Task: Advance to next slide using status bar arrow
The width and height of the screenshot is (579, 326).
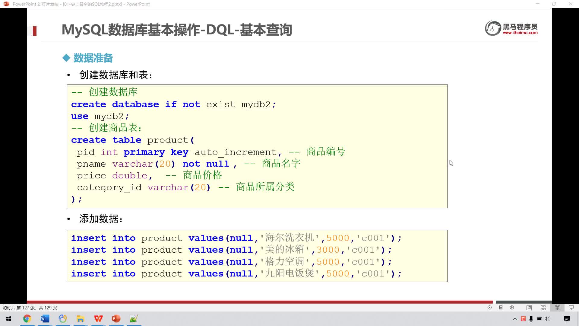Action: coord(512,308)
